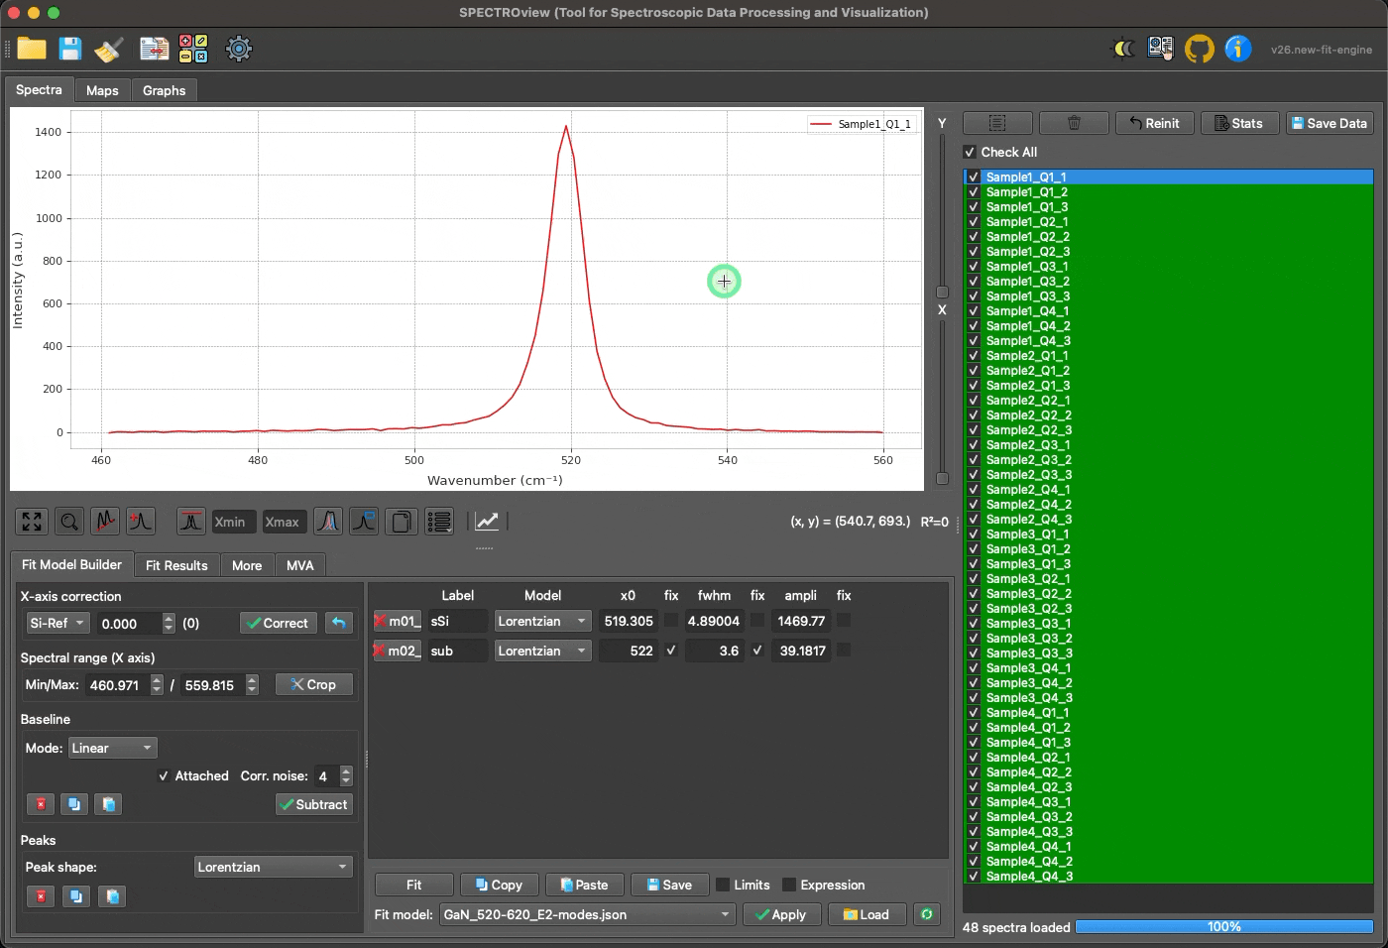
Task: Open file with the yellow folder icon
Action: 32,49
